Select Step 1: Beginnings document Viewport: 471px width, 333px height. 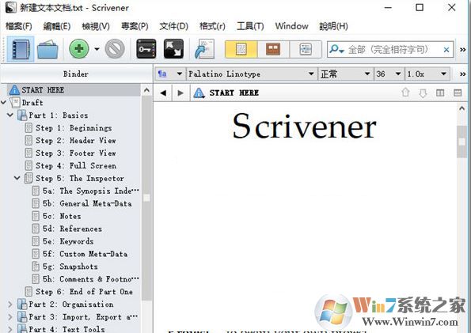tap(74, 128)
